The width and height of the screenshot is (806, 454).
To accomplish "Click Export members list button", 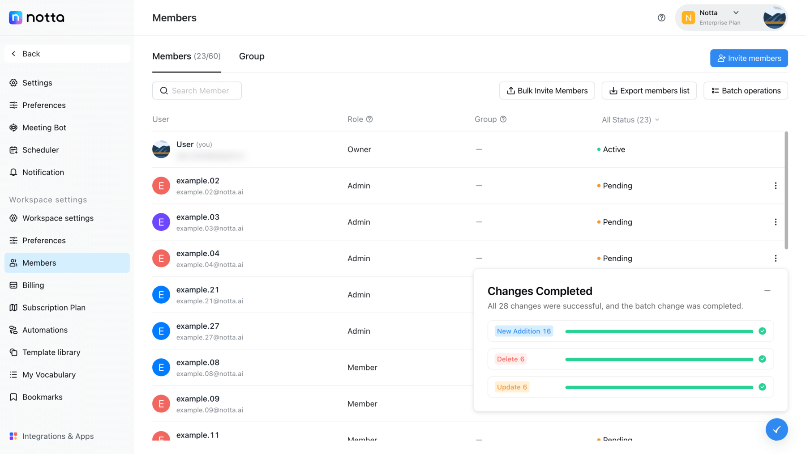I will [x=649, y=90].
